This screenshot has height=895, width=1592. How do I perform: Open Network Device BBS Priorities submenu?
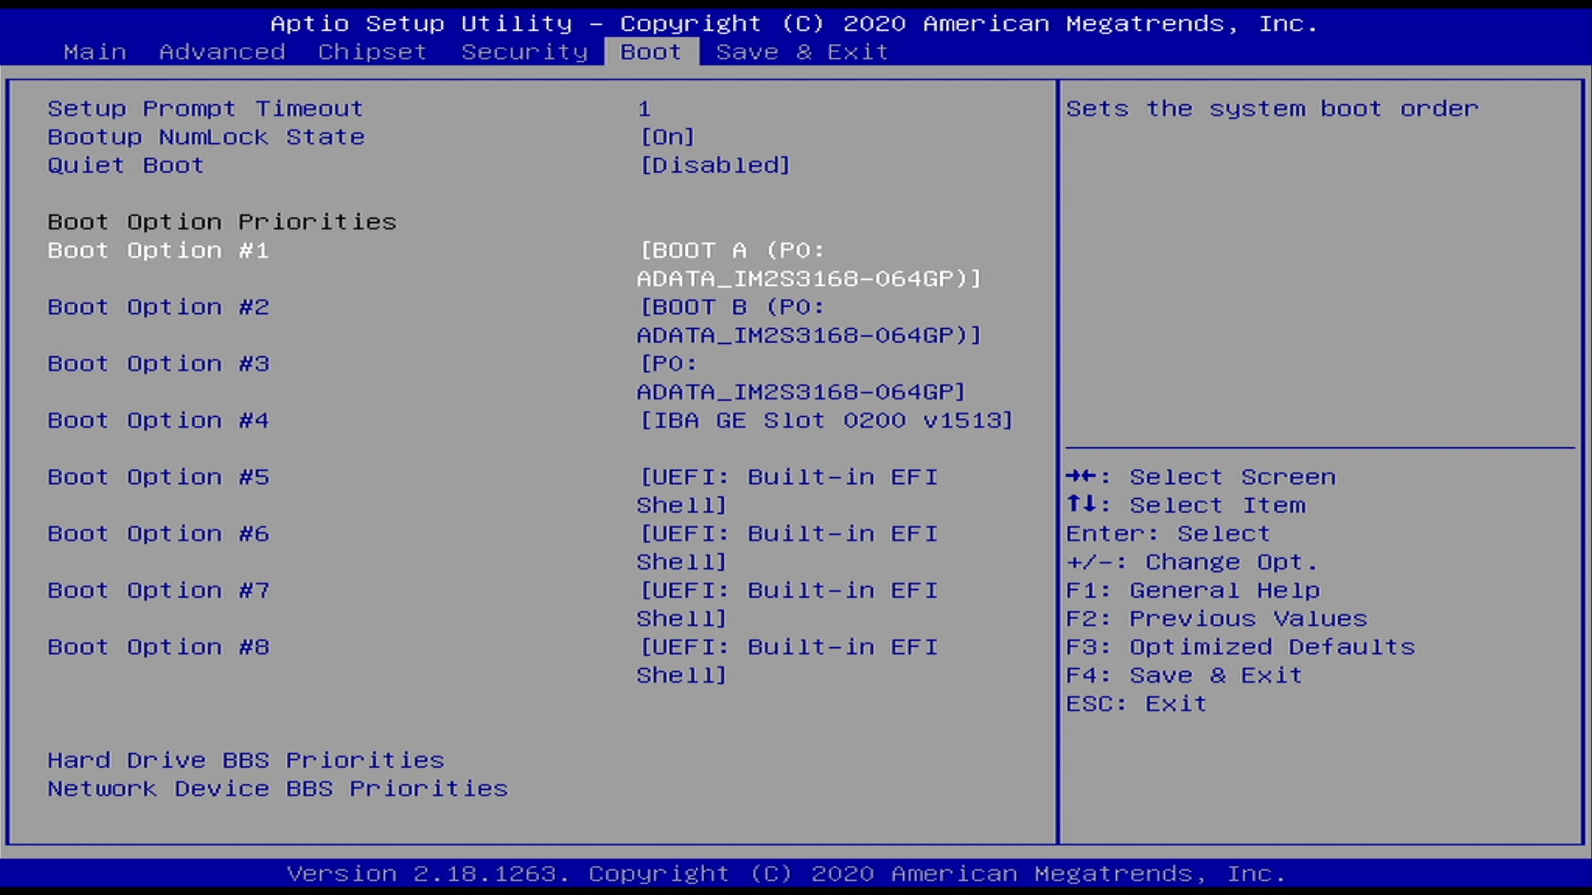pos(277,788)
